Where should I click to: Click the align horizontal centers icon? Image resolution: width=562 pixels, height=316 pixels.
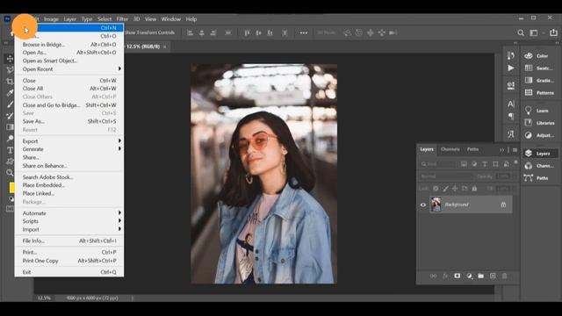[x=202, y=32]
